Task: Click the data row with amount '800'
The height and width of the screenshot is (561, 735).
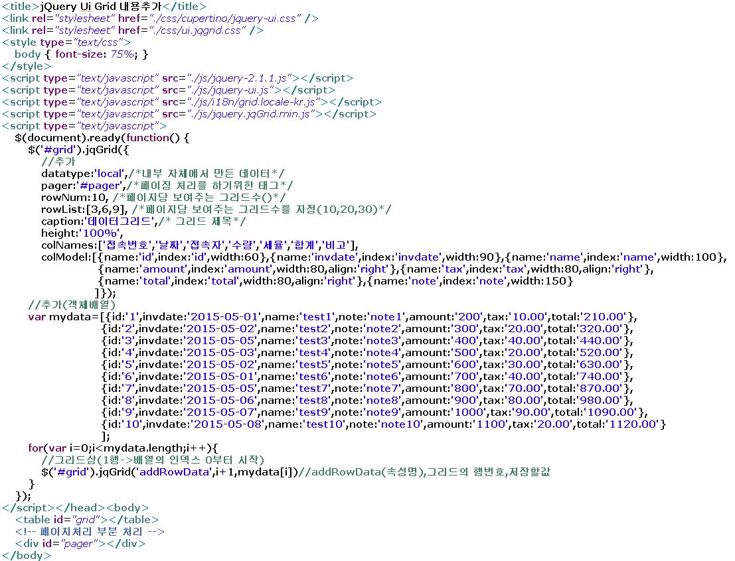Action: pos(367,389)
